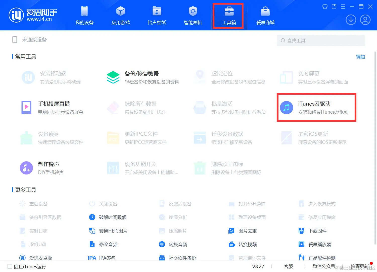The width and height of the screenshot is (377, 272).
Task: Open the 我的设备 tab
Action: 84,16
